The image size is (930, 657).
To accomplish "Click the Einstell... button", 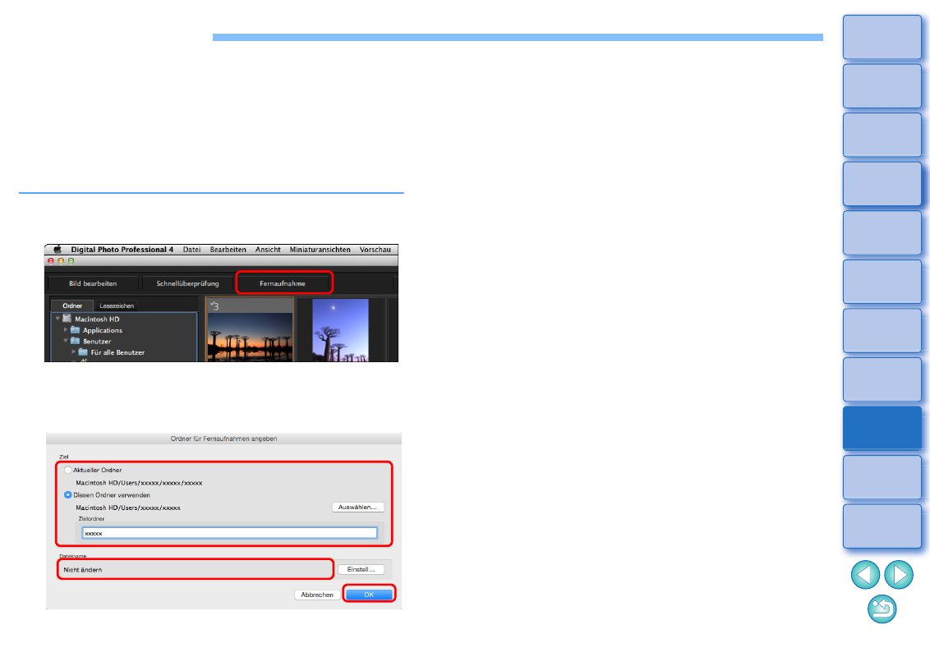I will point(361,569).
